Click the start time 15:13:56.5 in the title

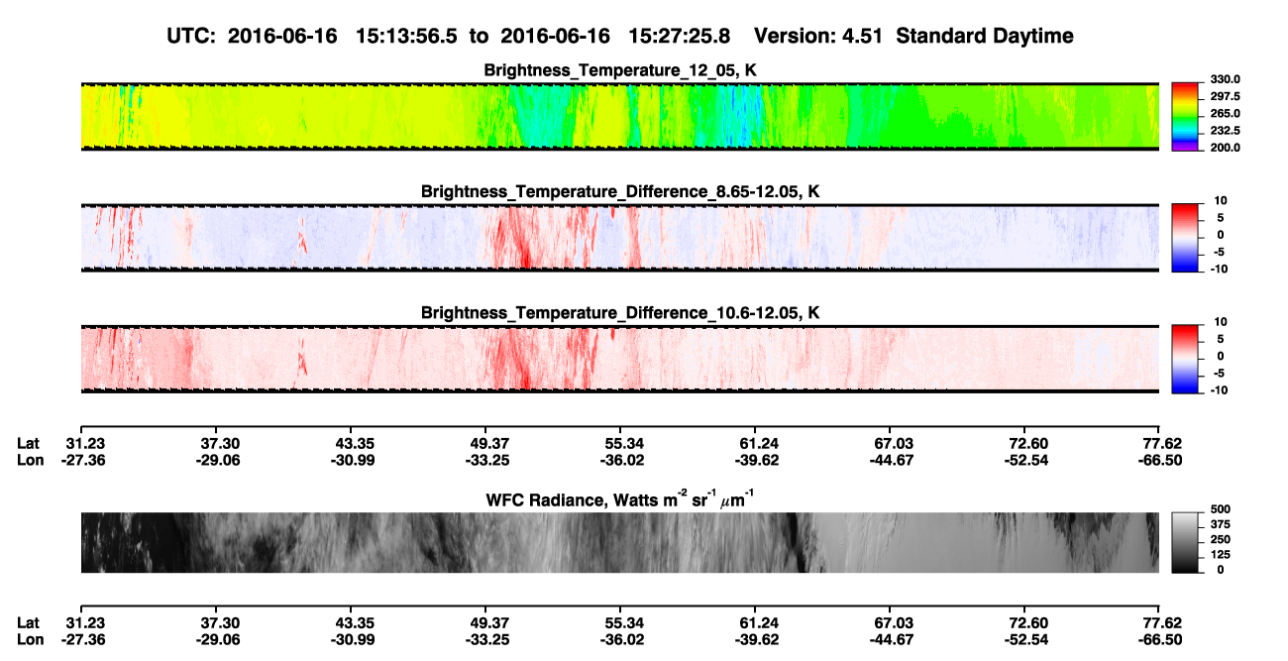pos(408,37)
